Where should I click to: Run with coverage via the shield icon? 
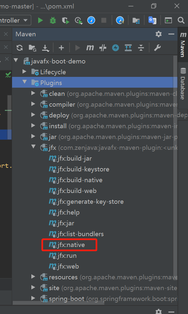pyautogui.click(x=65, y=20)
